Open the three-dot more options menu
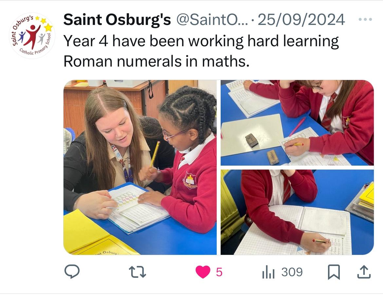This screenshot has width=383, height=305. (365, 19)
